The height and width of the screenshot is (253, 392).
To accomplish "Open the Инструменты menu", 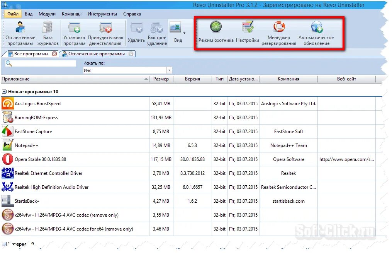I will pyautogui.click(x=102, y=14).
